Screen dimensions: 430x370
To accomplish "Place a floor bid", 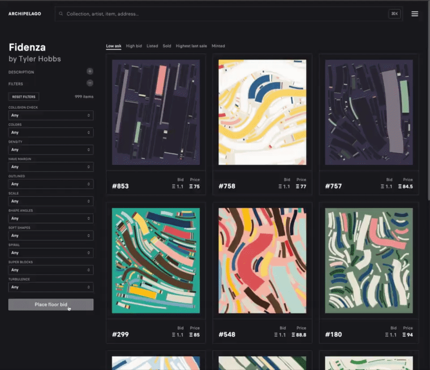I will 51,305.
